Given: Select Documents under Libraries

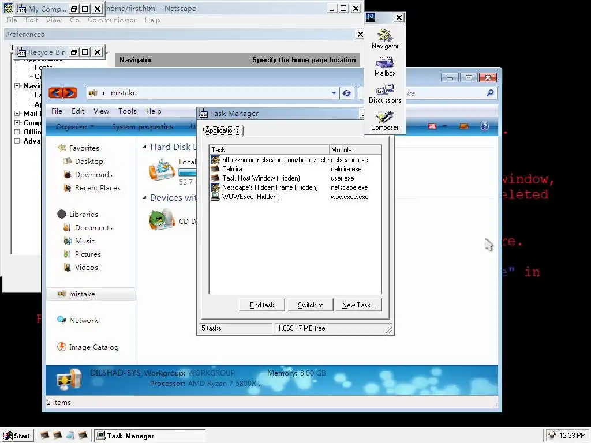Looking at the screenshot, I should pos(93,227).
